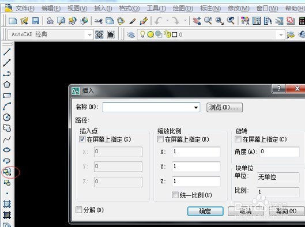Select the Spline draw tool

(x=7, y=139)
